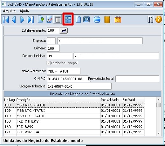
Task: Select row MBB LTS -TATUI
Action: tap(74, 116)
